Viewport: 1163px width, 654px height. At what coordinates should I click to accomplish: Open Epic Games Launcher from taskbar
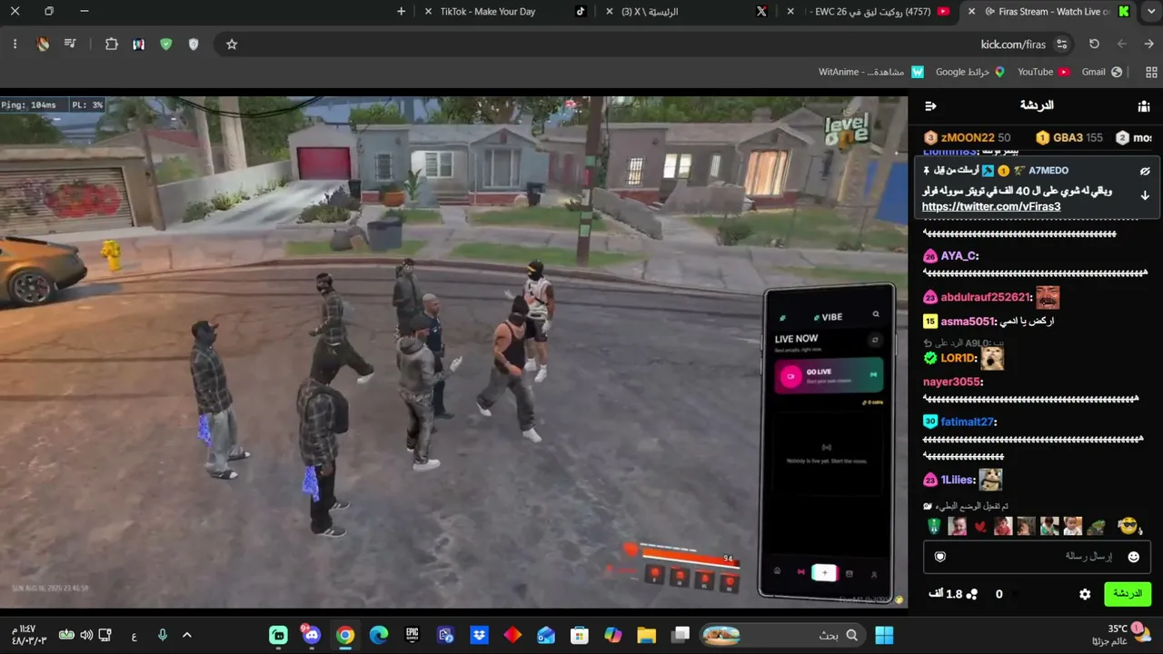click(413, 635)
